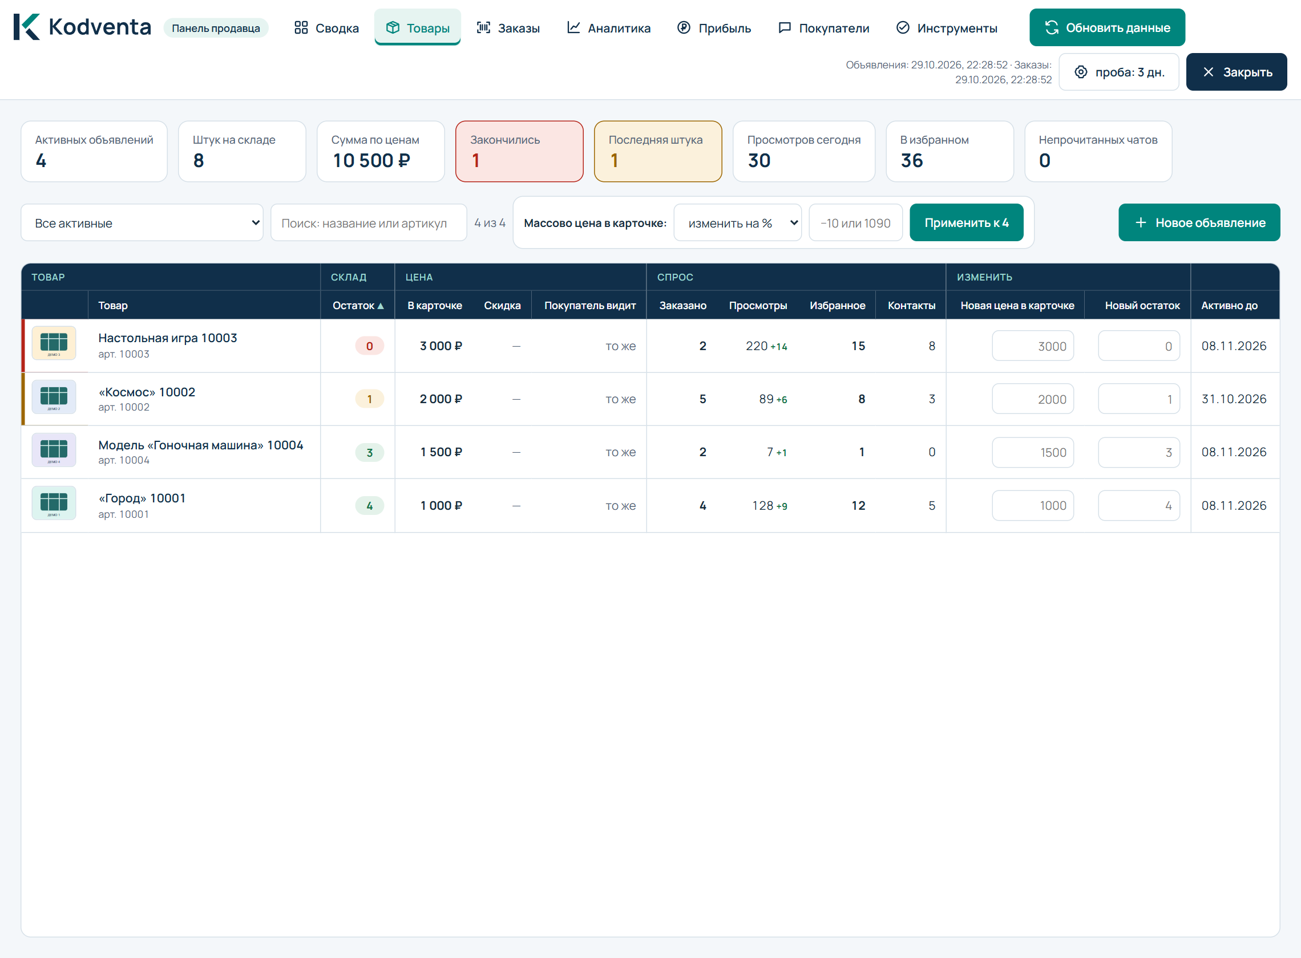Edit new stock field for Настольная игра 10003
Viewport: 1301px width, 958px height.
click(1138, 346)
